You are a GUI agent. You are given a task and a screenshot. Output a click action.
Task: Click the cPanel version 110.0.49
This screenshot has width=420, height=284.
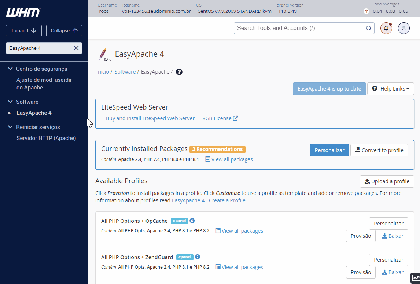pyautogui.click(x=287, y=11)
